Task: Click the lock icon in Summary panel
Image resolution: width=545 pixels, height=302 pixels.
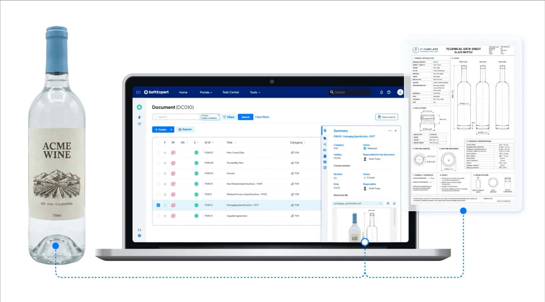Action: (325, 156)
